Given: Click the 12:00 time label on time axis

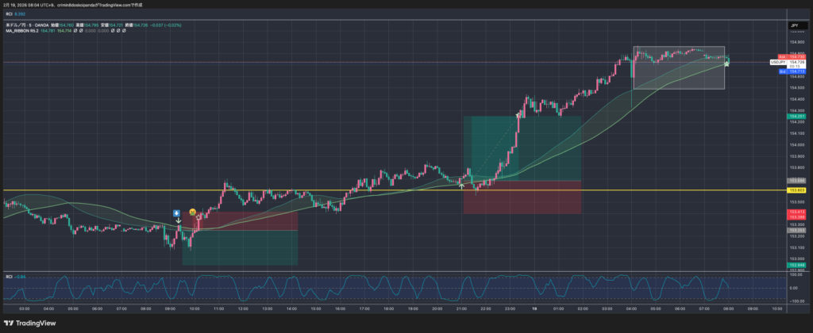Looking at the screenshot, I should [243, 308].
